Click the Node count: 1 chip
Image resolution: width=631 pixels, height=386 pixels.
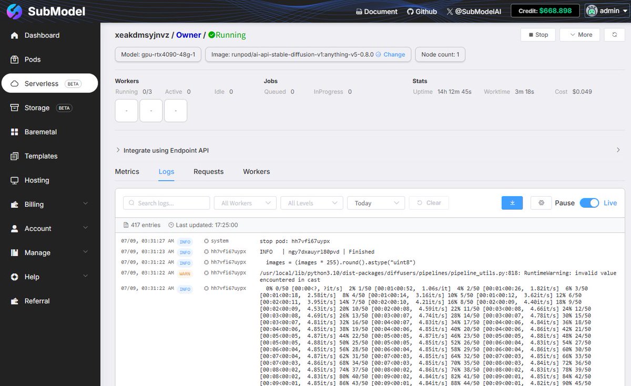pos(440,54)
